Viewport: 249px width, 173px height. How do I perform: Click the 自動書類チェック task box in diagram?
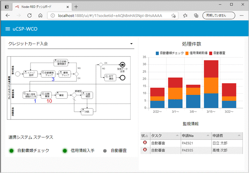[x=48, y=74]
